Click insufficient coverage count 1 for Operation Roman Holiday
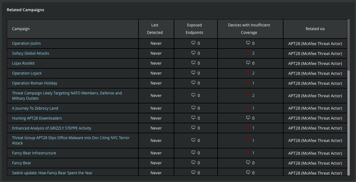 253,83
